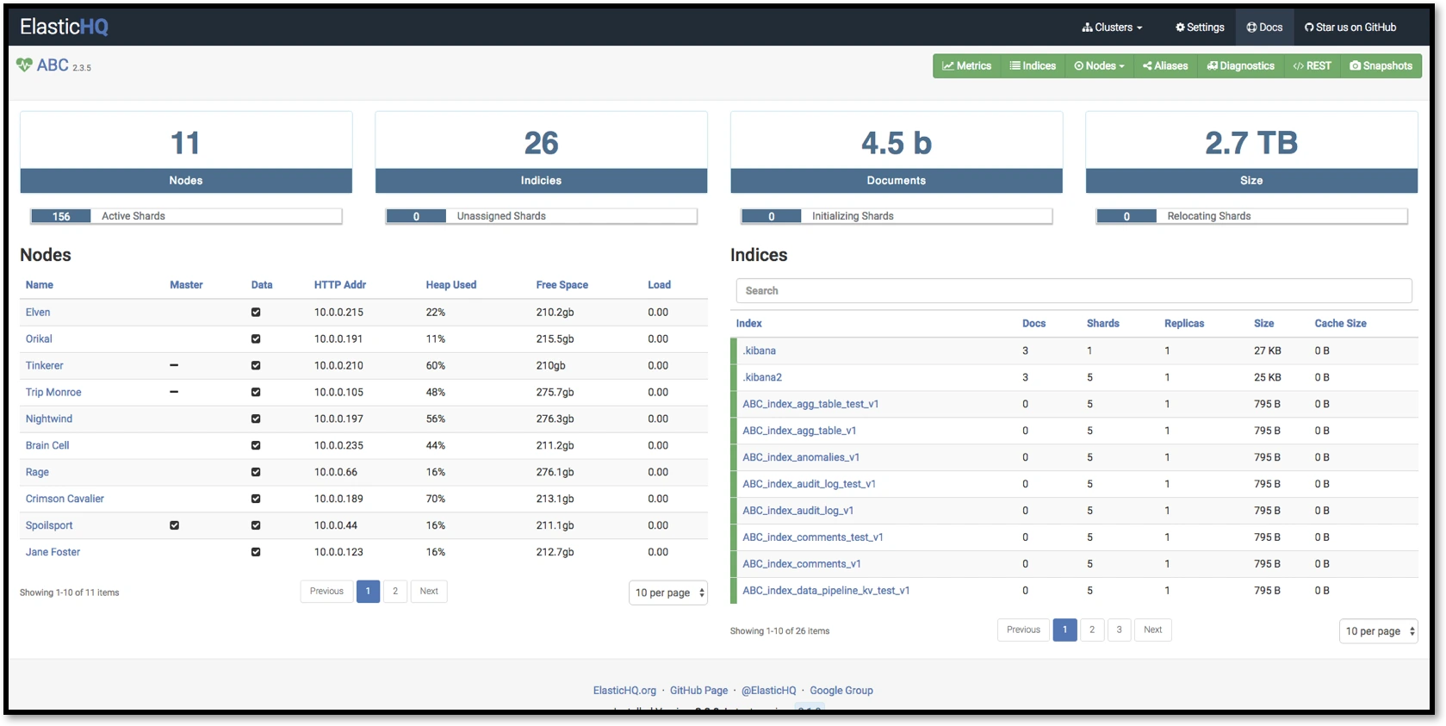
Task: Expand the Nodes dropdown in green toolbar
Action: point(1099,66)
